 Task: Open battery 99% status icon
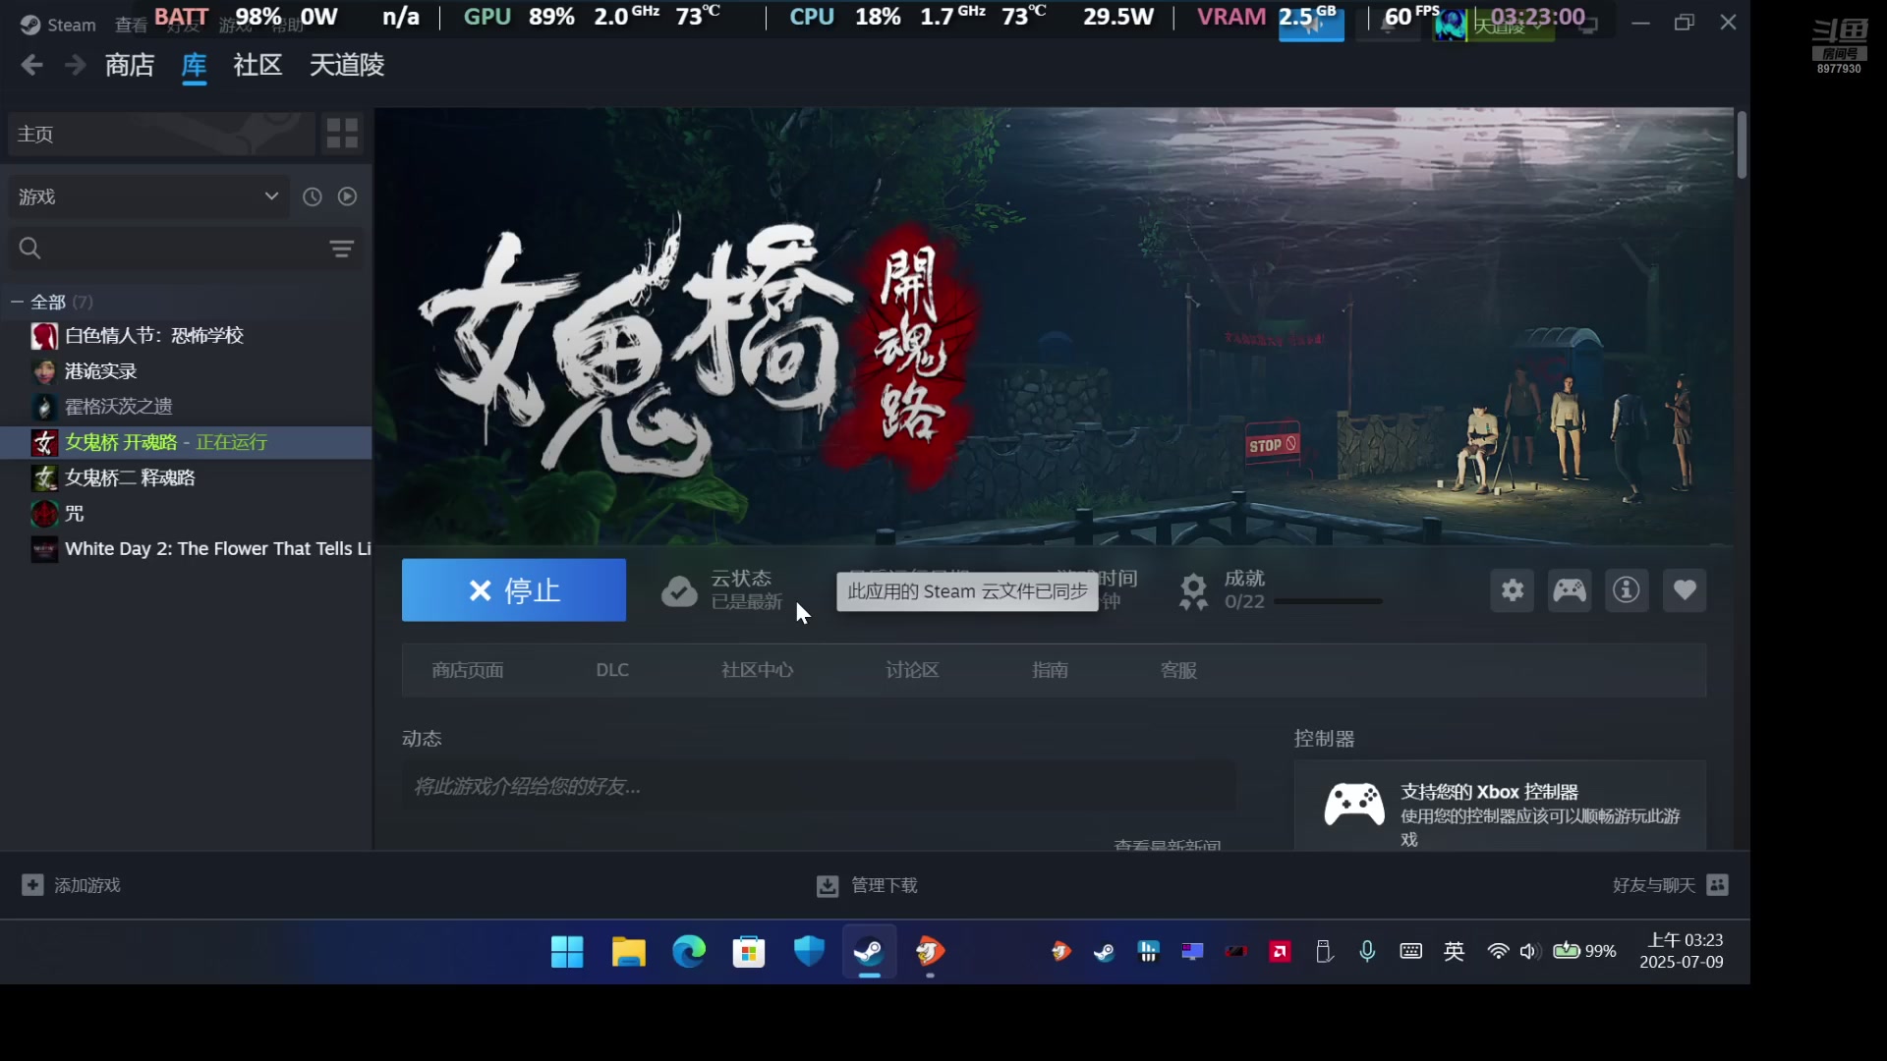(x=1584, y=951)
